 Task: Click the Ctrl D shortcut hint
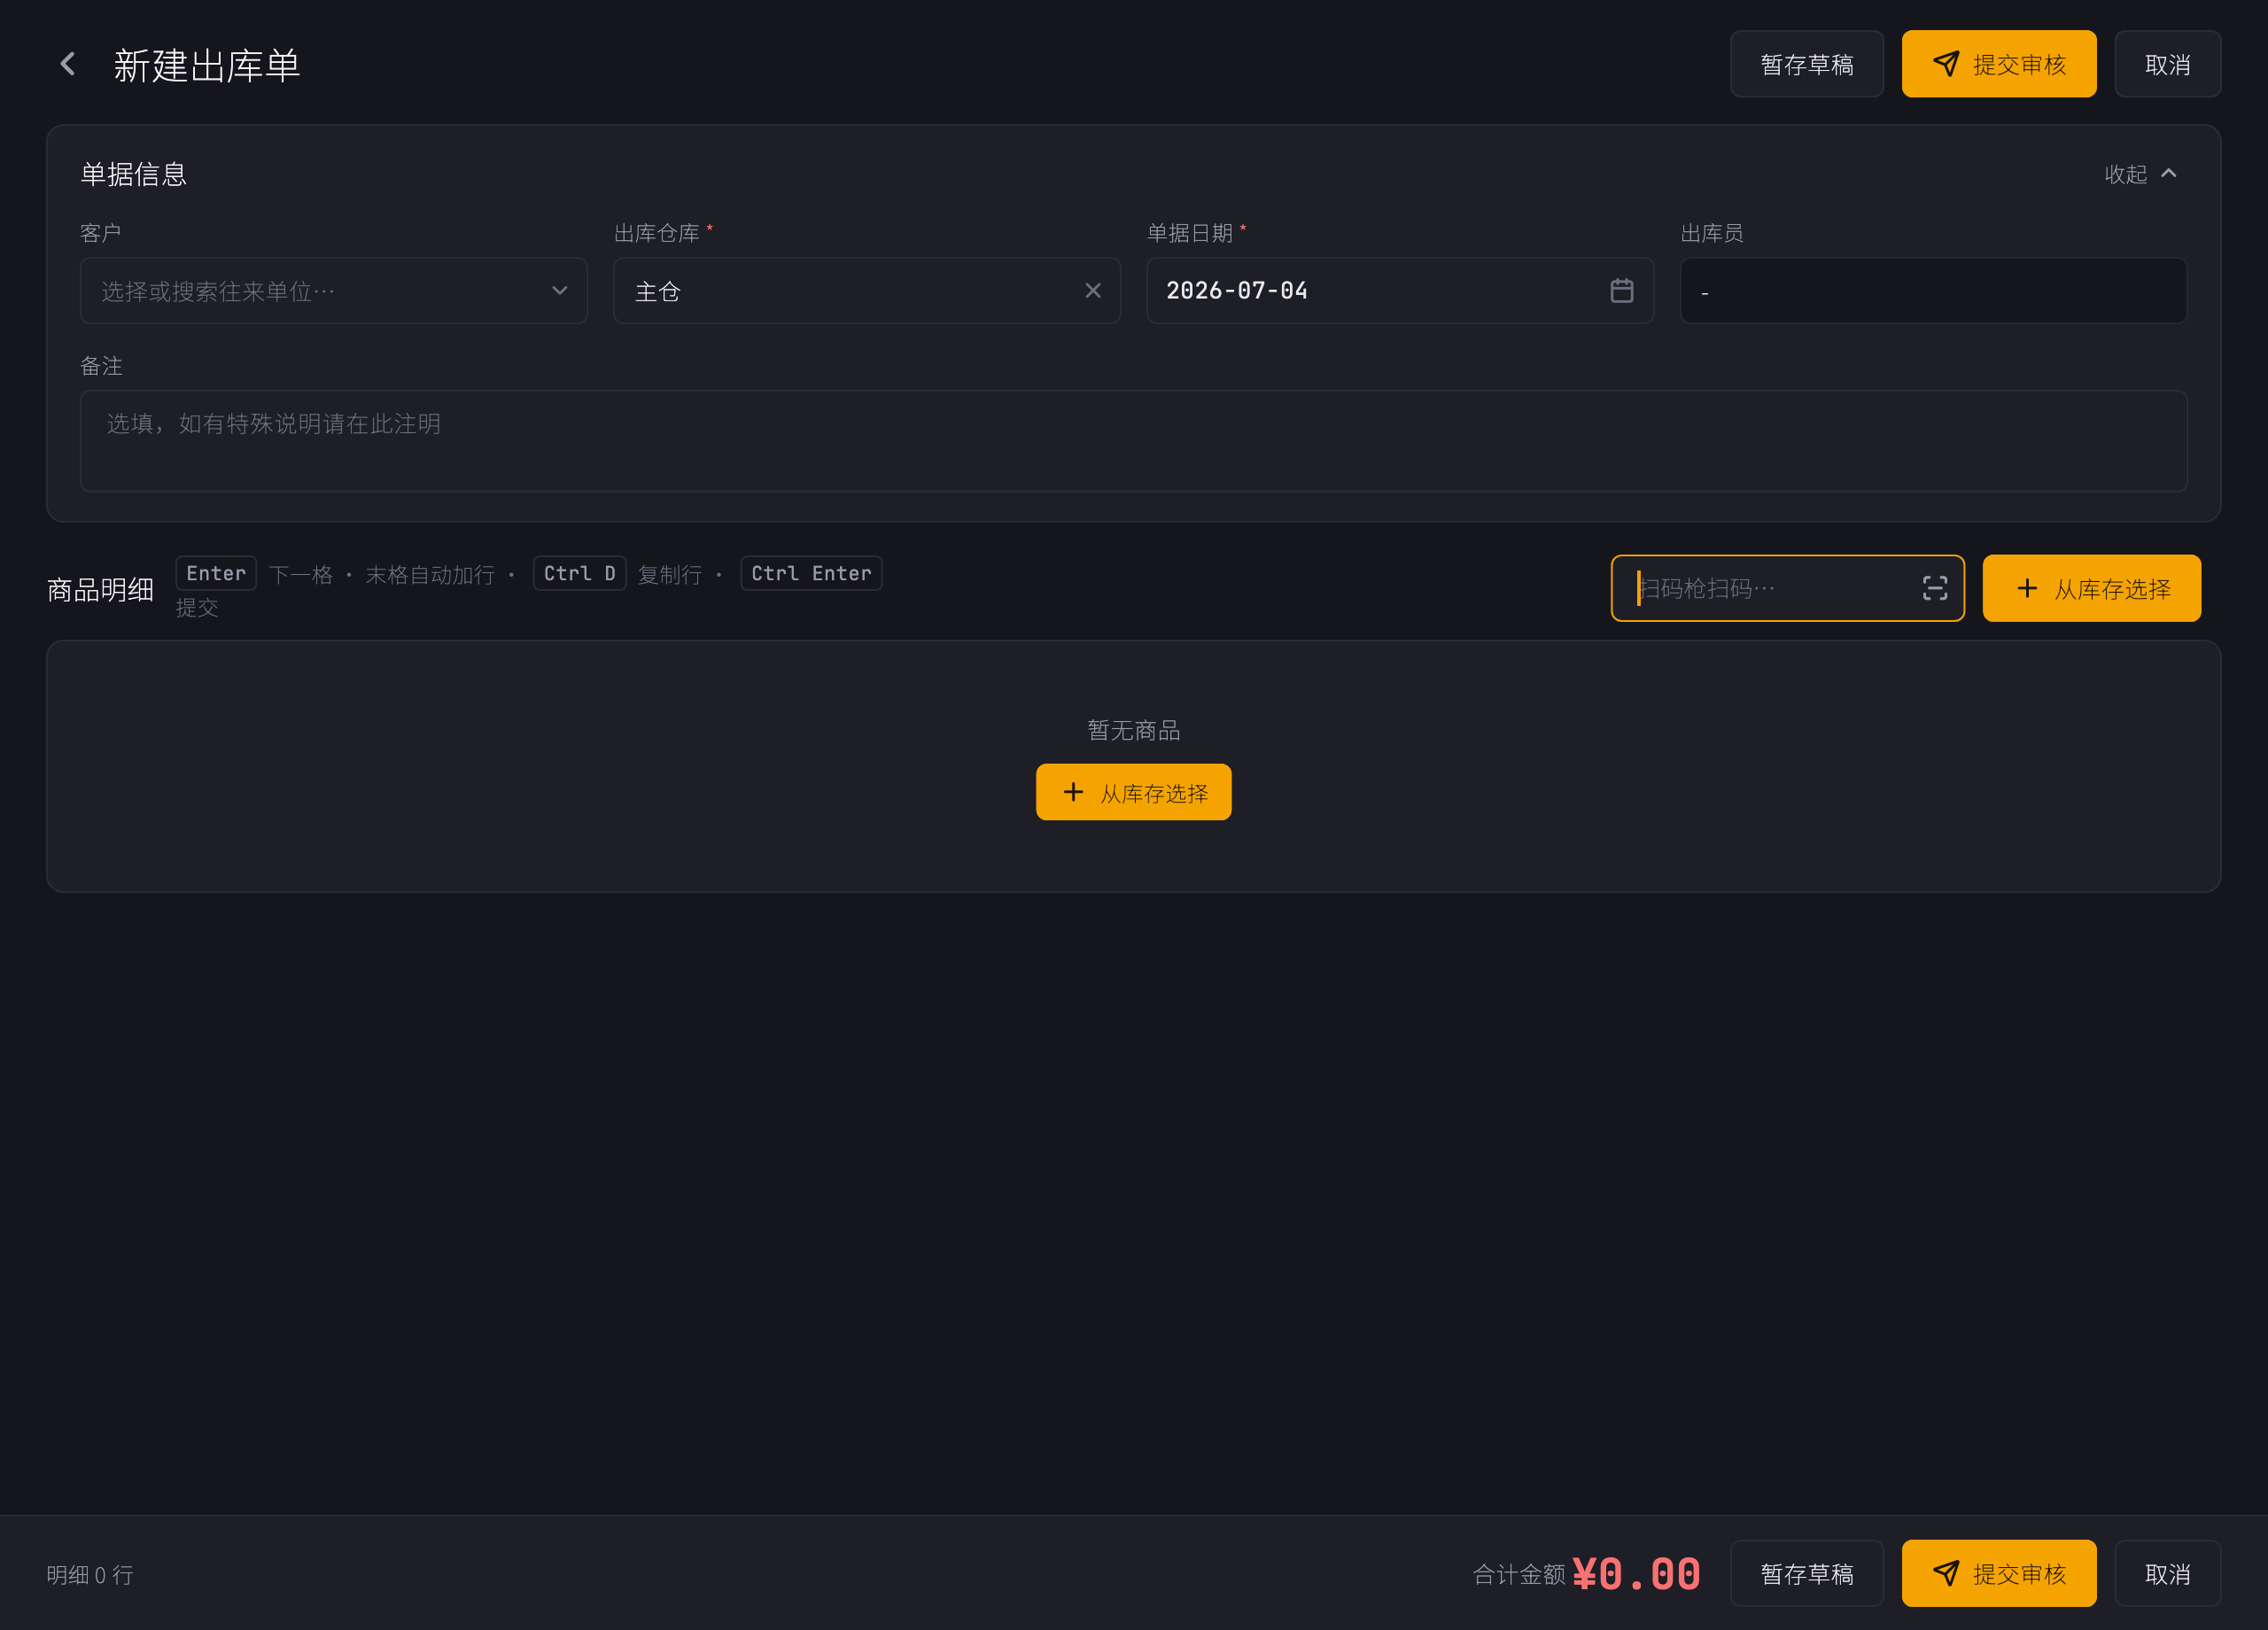tap(579, 574)
